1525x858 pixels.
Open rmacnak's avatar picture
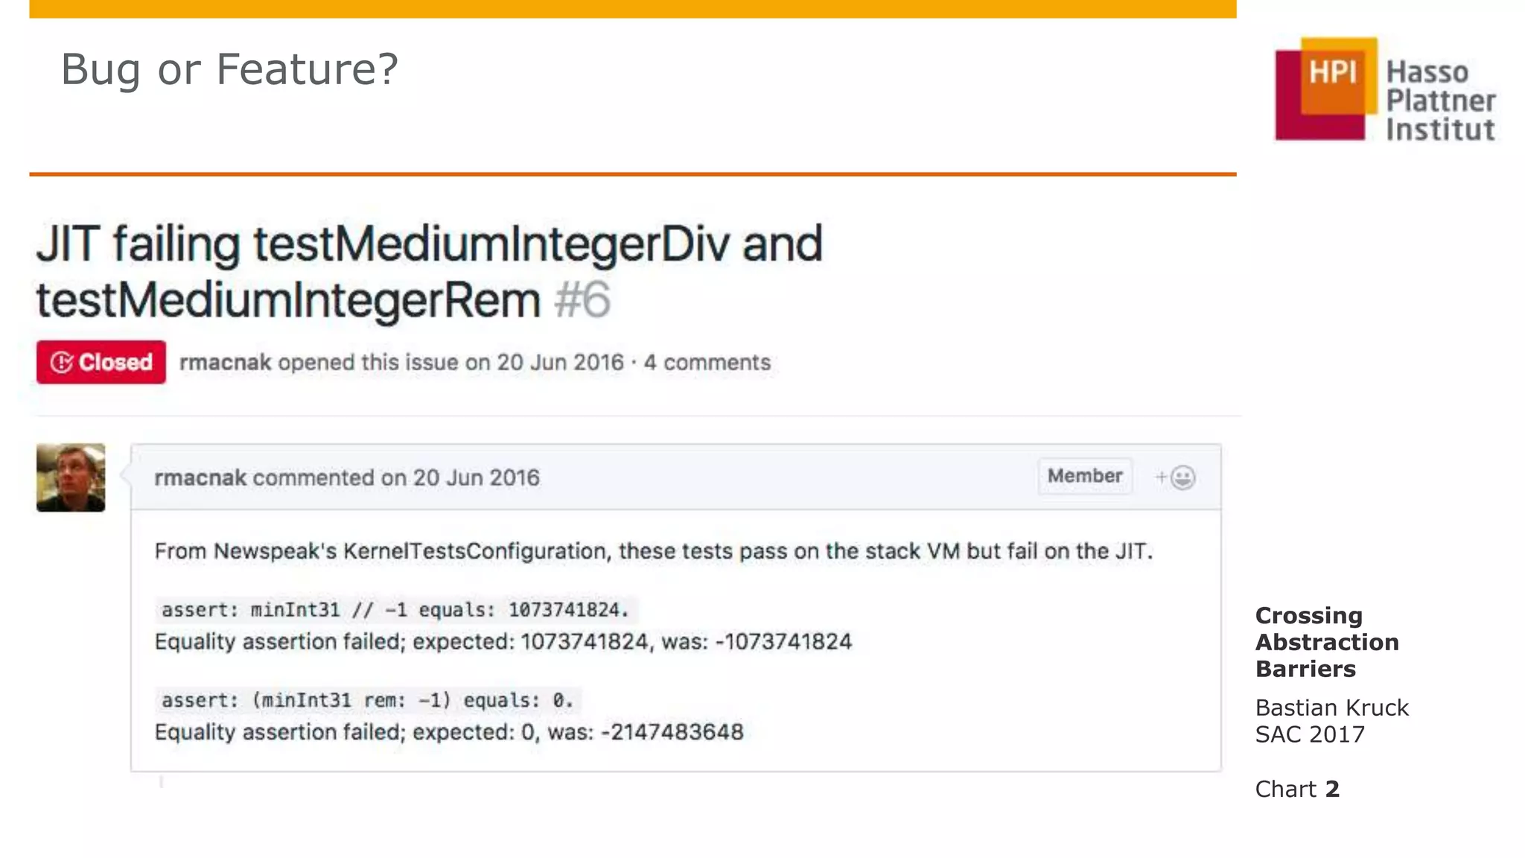[x=71, y=477]
